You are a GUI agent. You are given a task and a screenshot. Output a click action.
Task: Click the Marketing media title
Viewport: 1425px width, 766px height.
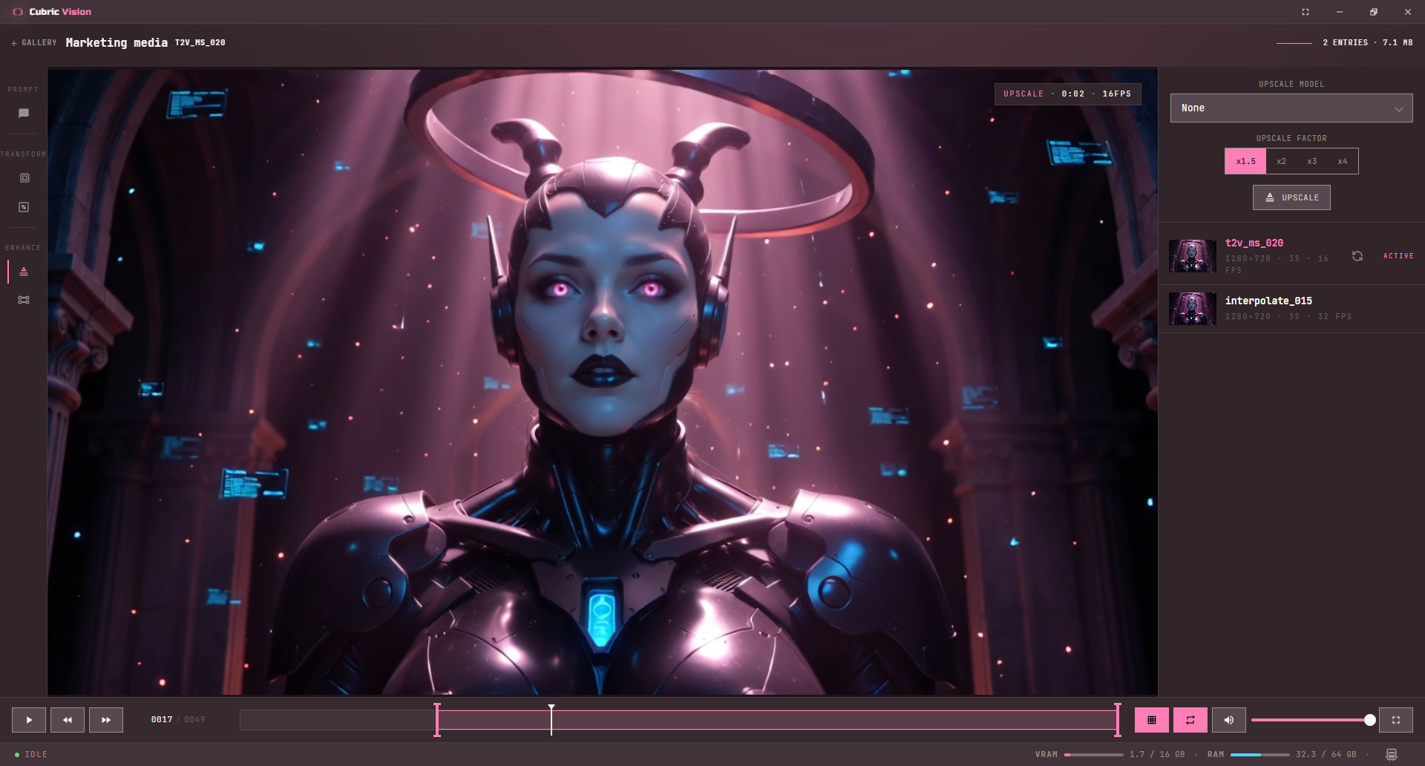point(117,43)
